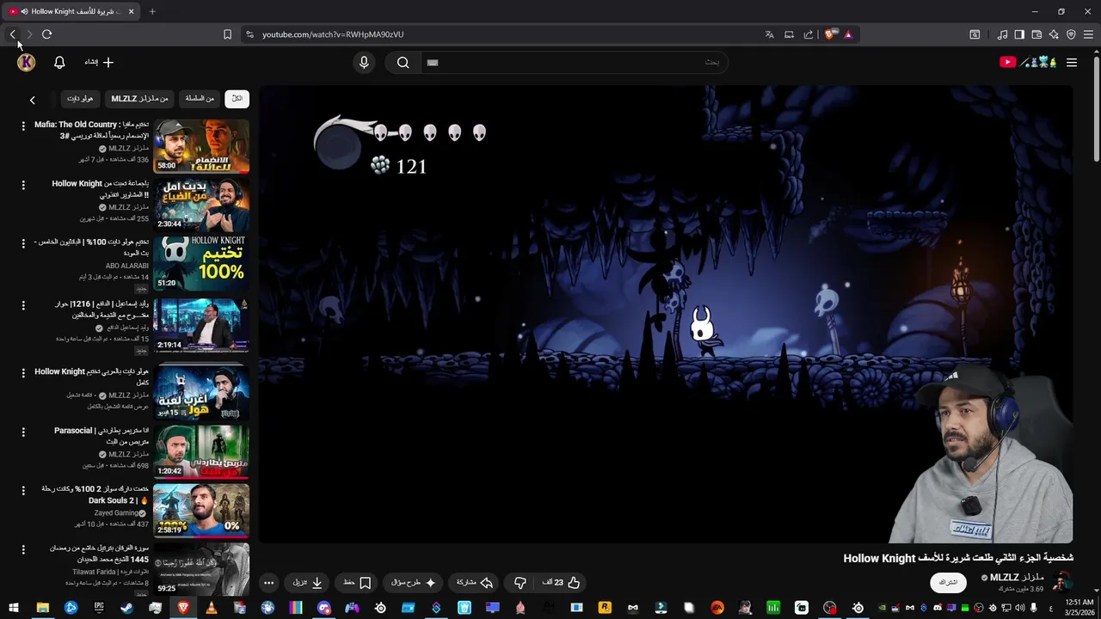
Task: Open the YouTube account avatar menu
Action: (x=27, y=62)
